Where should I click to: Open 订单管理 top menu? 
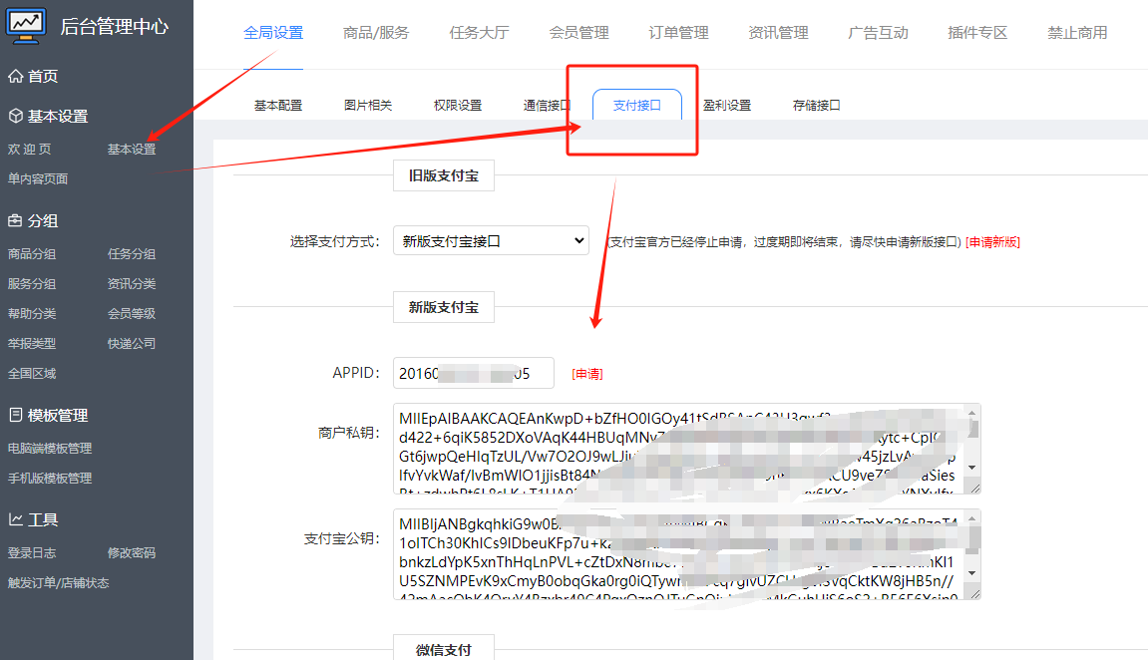pyautogui.click(x=678, y=33)
